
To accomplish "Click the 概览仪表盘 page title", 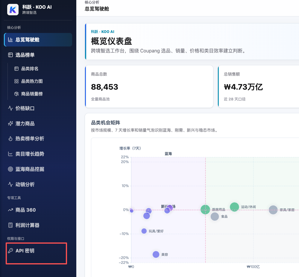I will pyautogui.click(x=111, y=41).
